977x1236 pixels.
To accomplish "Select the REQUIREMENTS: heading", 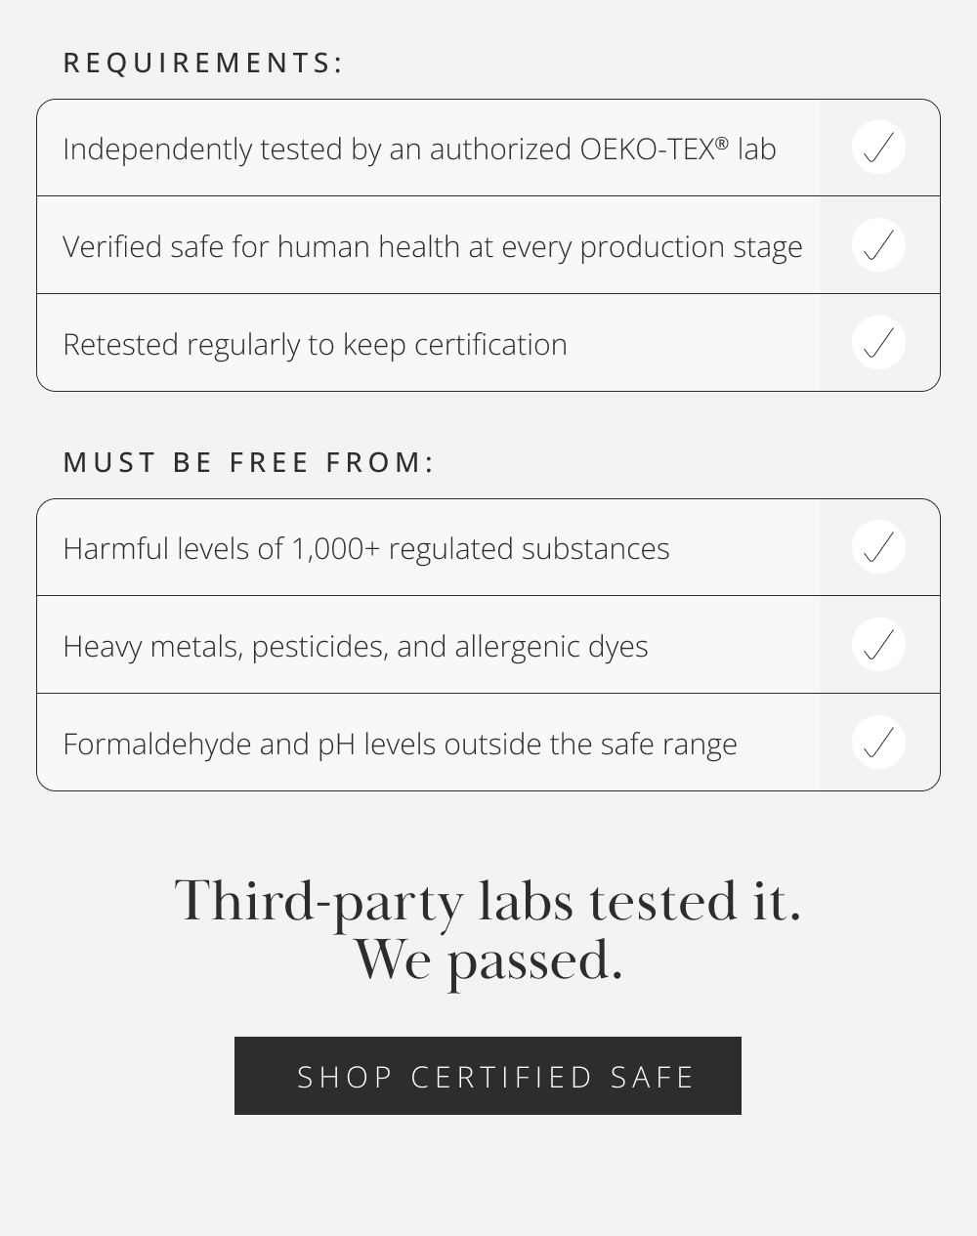I will [203, 63].
